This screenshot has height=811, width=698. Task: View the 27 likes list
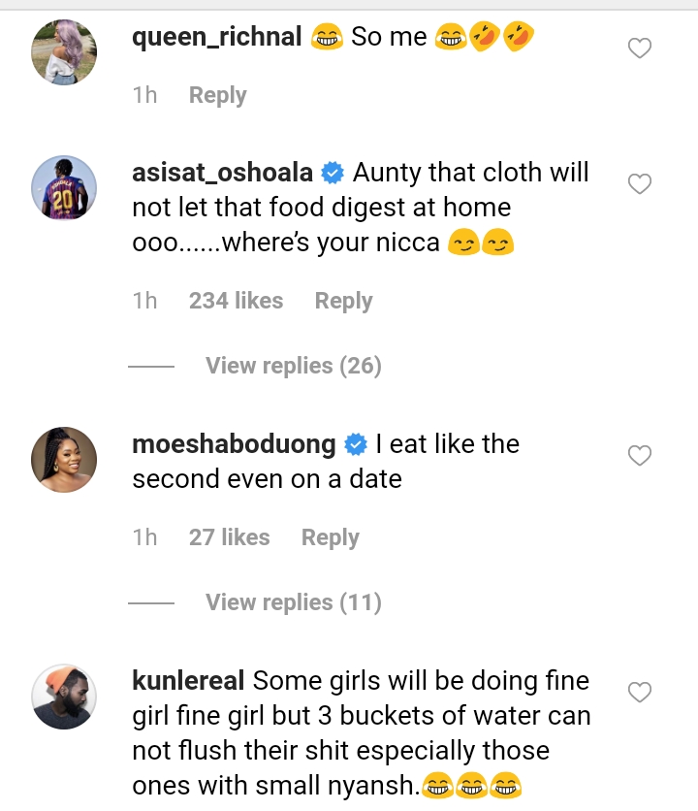(229, 537)
